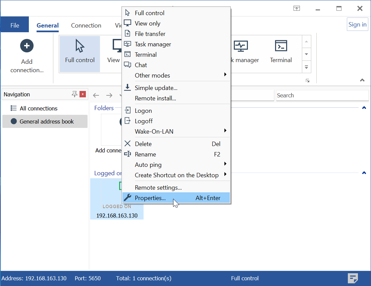371x286 pixels.
Task: Collapse the Folders section
Action: [364, 108]
